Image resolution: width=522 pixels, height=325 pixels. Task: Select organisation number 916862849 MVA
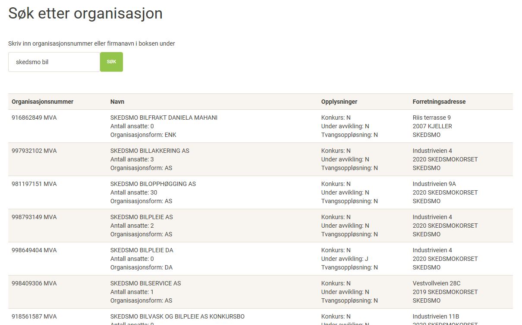tap(34, 118)
